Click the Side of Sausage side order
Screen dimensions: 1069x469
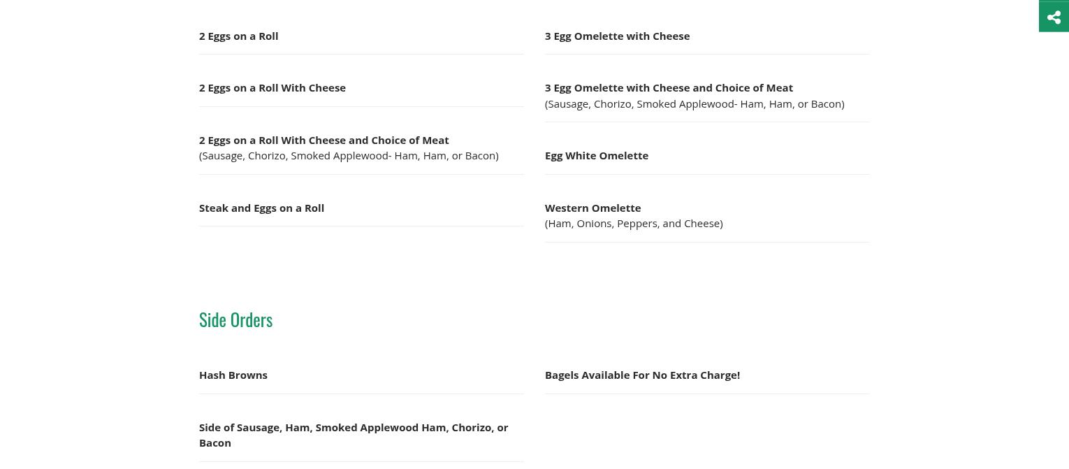(353, 428)
